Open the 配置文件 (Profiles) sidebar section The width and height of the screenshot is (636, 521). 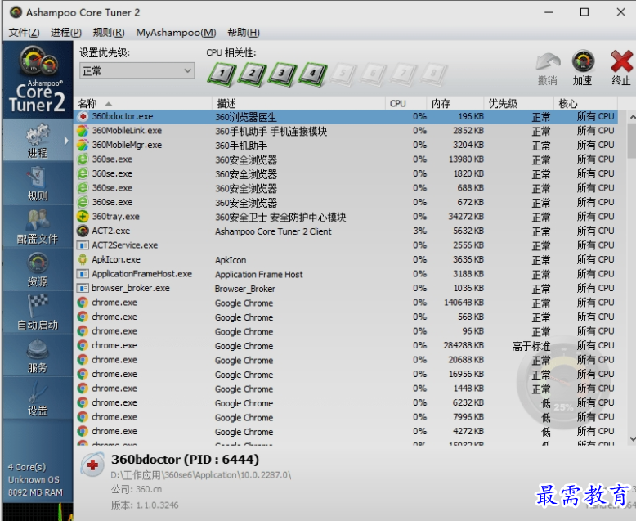pos(38,227)
